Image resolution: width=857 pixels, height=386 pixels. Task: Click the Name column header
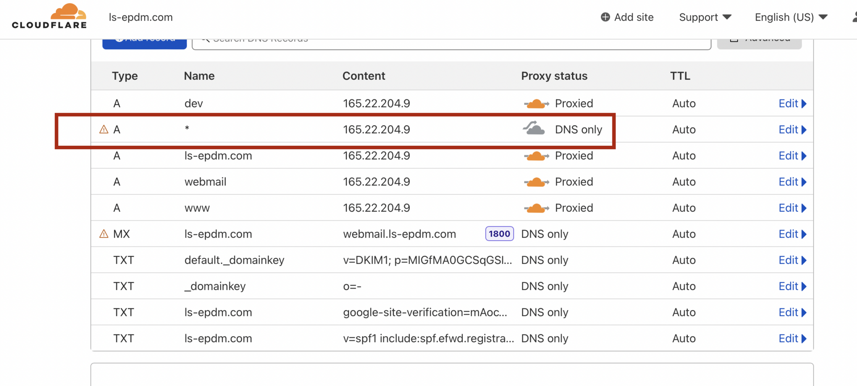tap(199, 76)
